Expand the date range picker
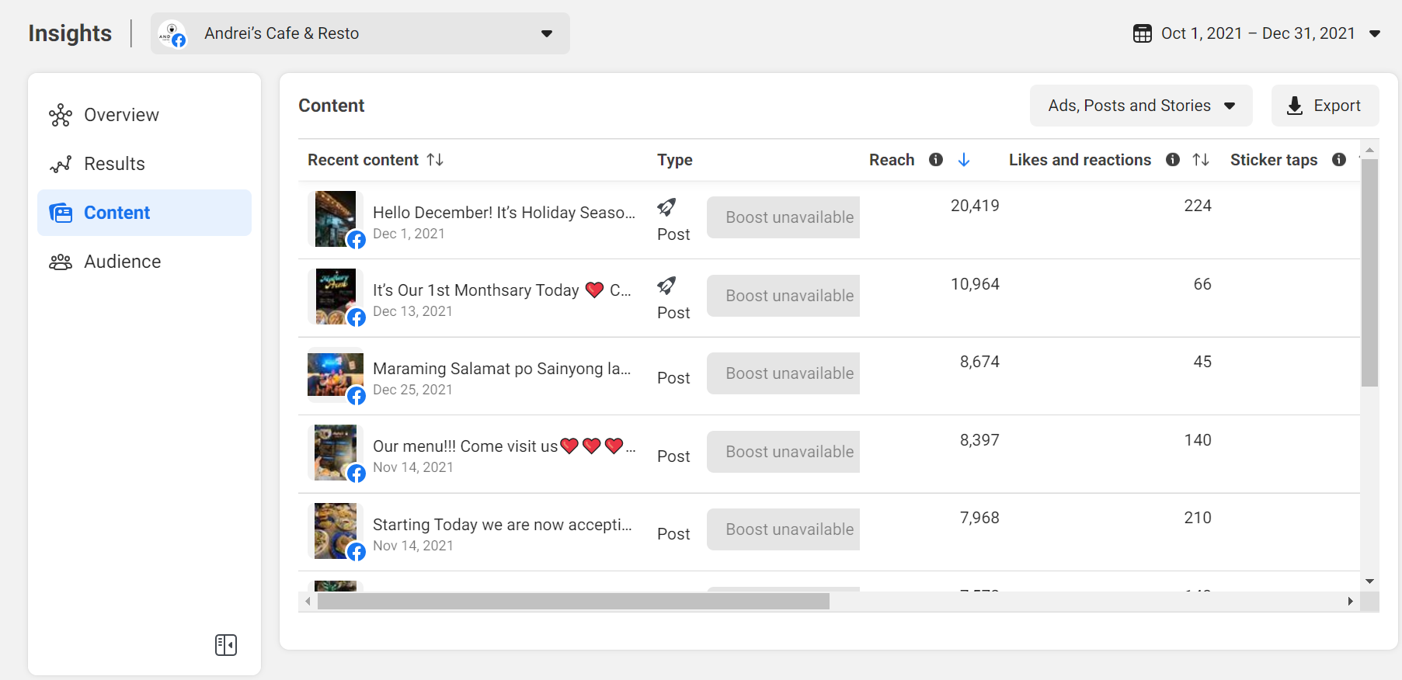 pos(1374,33)
